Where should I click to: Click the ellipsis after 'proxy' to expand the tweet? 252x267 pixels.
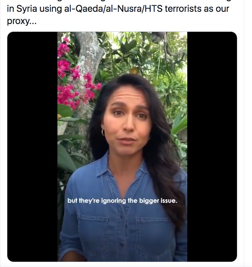[33, 23]
